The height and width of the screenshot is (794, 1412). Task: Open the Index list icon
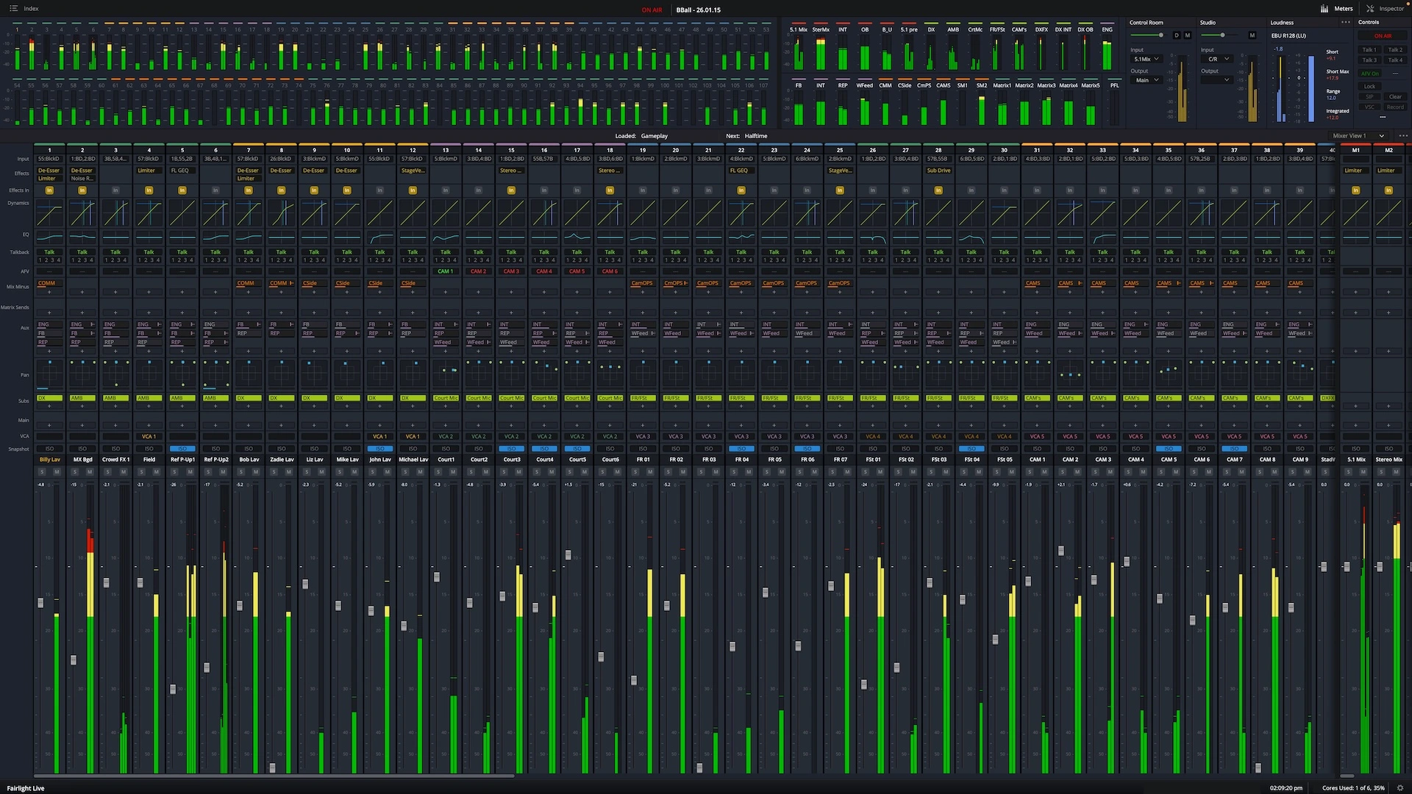click(13, 9)
